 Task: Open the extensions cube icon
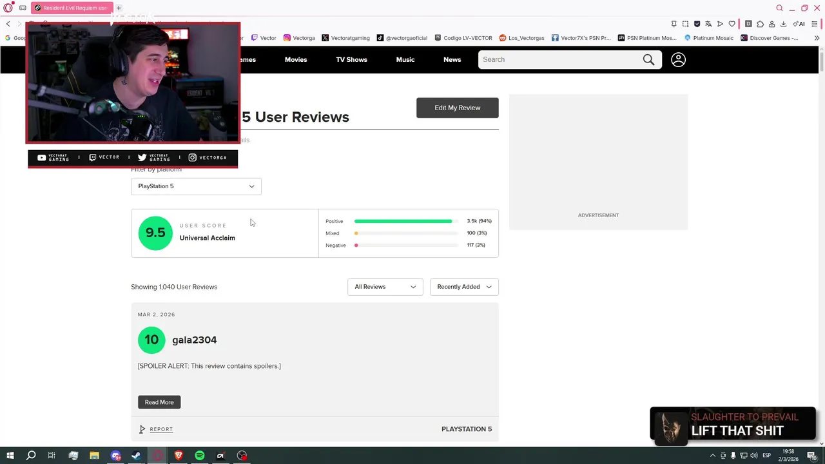click(x=760, y=24)
